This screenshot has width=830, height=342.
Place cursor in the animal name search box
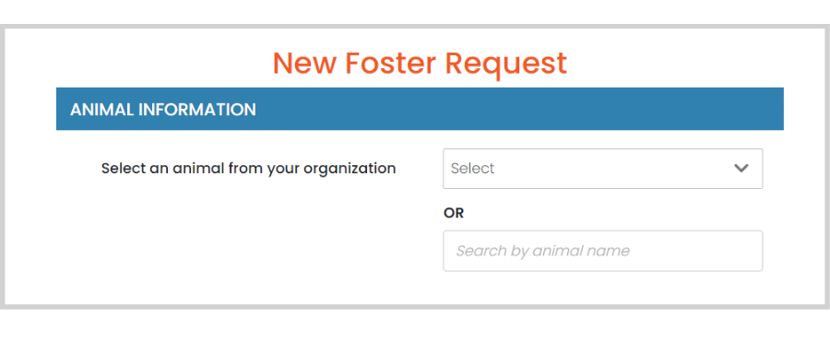coord(603,251)
